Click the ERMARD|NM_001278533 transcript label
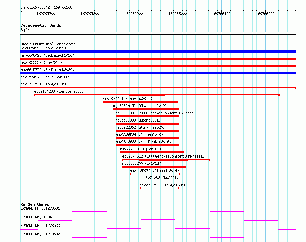This screenshot has height=242, width=306. (x=40, y=226)
